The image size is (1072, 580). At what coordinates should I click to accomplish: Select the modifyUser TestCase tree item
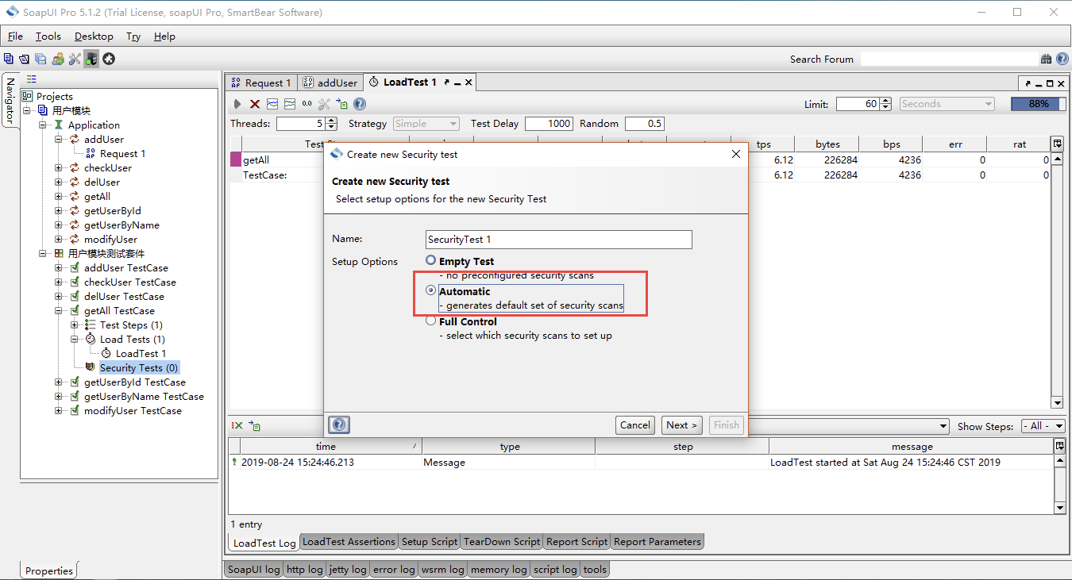tap(133, 411)
